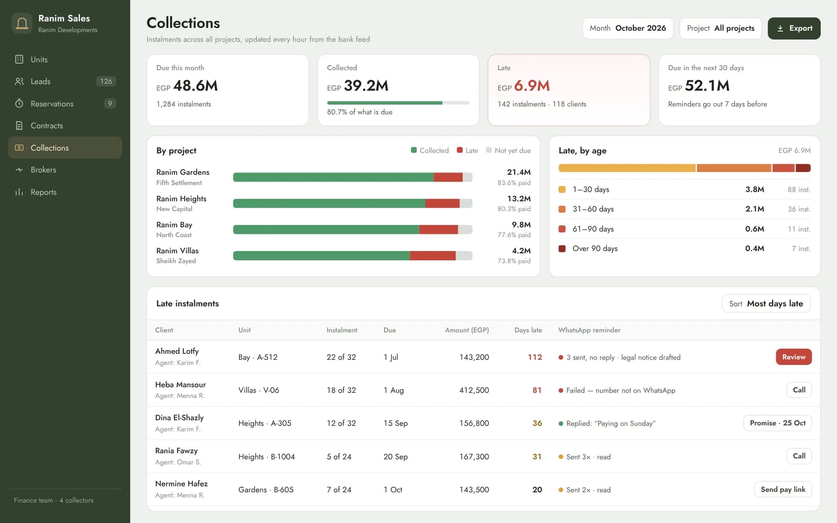Image resolution: width=837 pixels, height=523 pixels.
Task: Change the Sort Most days late option
Action: tap(766, 304)
